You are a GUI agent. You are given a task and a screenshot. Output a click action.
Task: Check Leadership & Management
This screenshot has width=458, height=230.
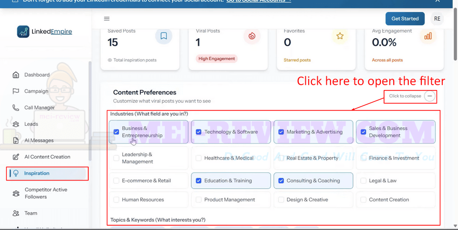coord(116,158)
